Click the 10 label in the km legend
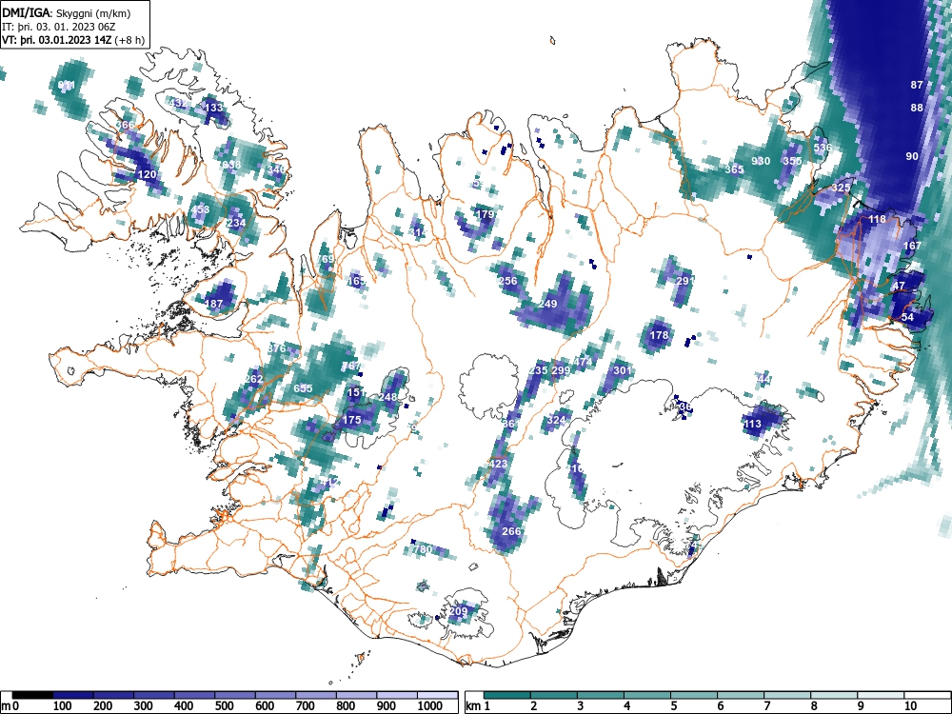This screenshot has height=714, width=952. coord(911,706)
